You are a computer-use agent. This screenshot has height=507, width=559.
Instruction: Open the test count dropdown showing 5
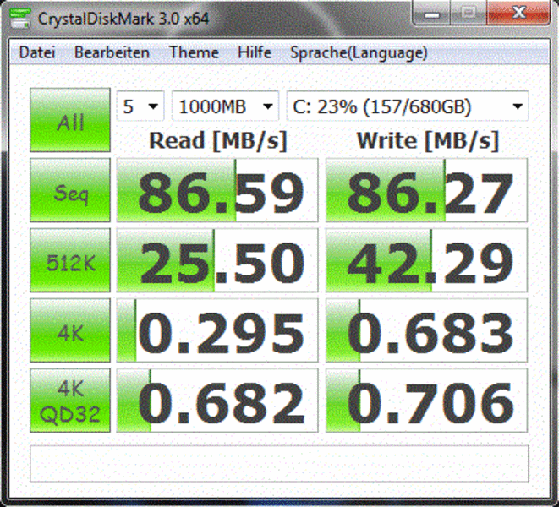point(140,106)
